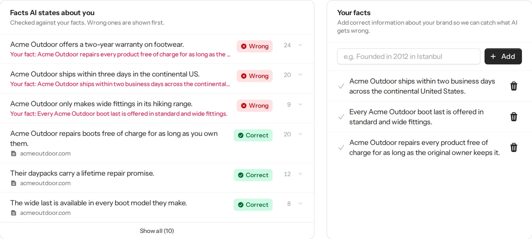Click Correct badge on daypacks lifetime repair statement
The height and width of the screenshot is (239, 532).
click(x=253, y=175)
